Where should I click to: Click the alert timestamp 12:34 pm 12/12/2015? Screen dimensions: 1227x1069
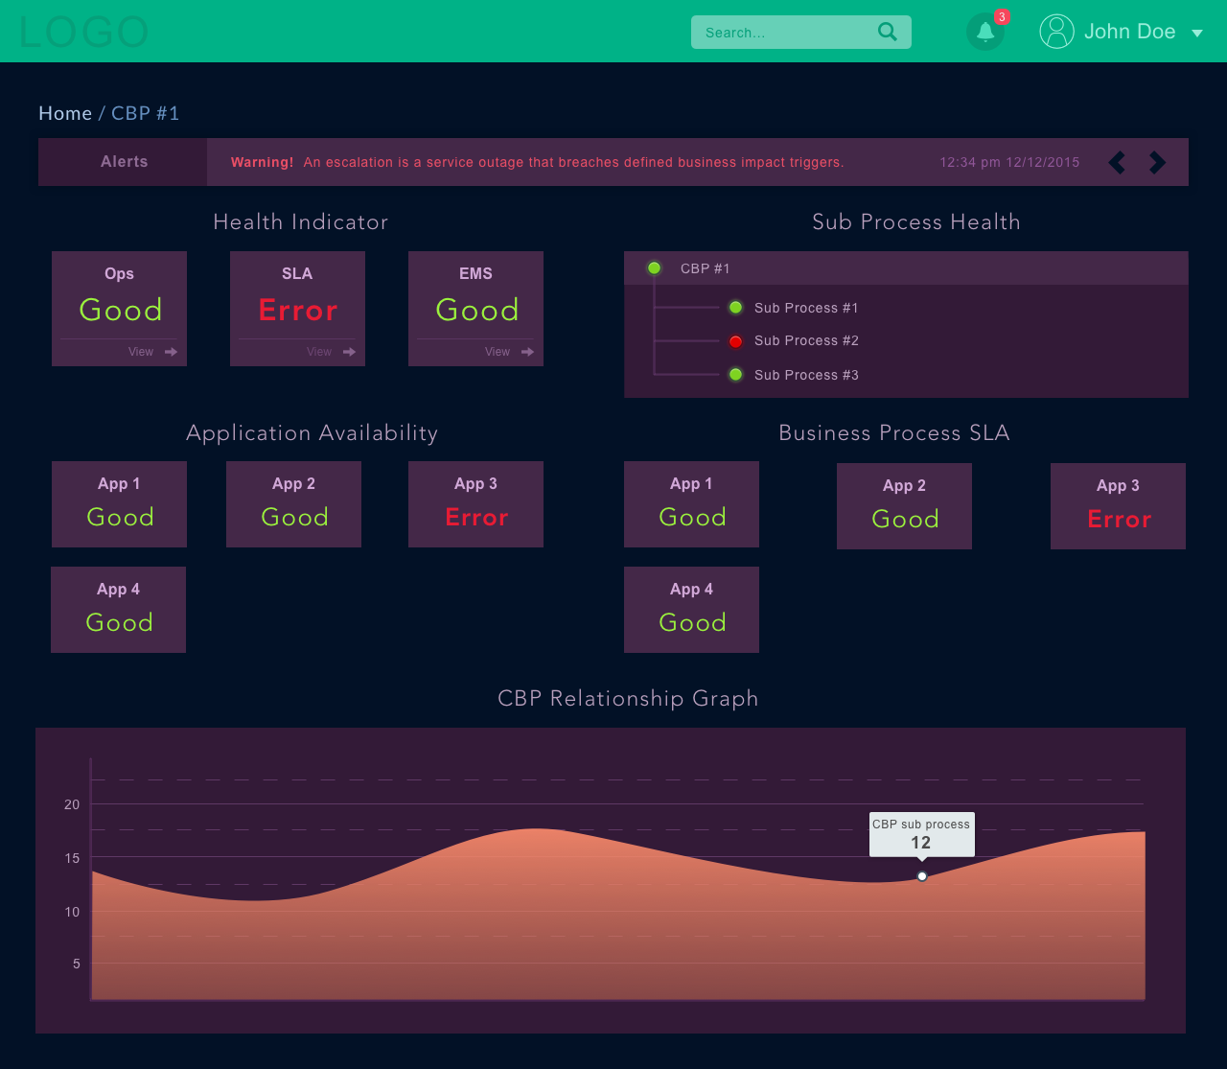(1009, 162)
